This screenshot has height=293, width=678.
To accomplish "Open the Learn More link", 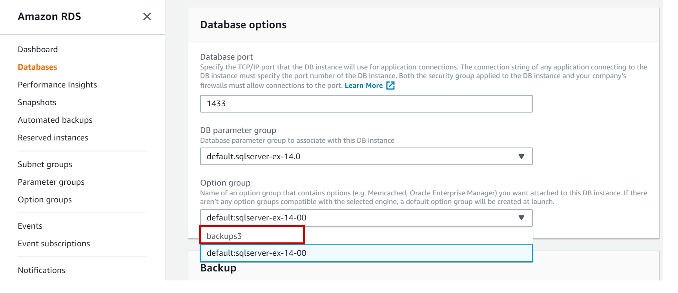I will tap(363, 86).
